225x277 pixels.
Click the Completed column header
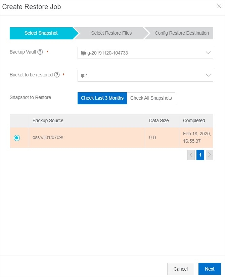tap(194, 120)
